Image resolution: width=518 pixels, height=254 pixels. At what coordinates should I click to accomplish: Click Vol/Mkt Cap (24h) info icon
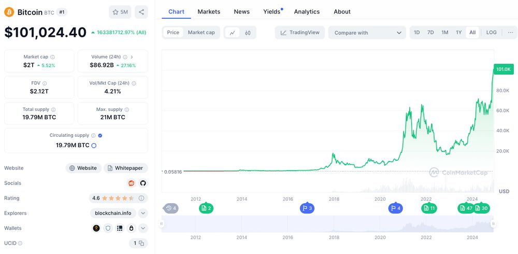[x=135, y=83]
